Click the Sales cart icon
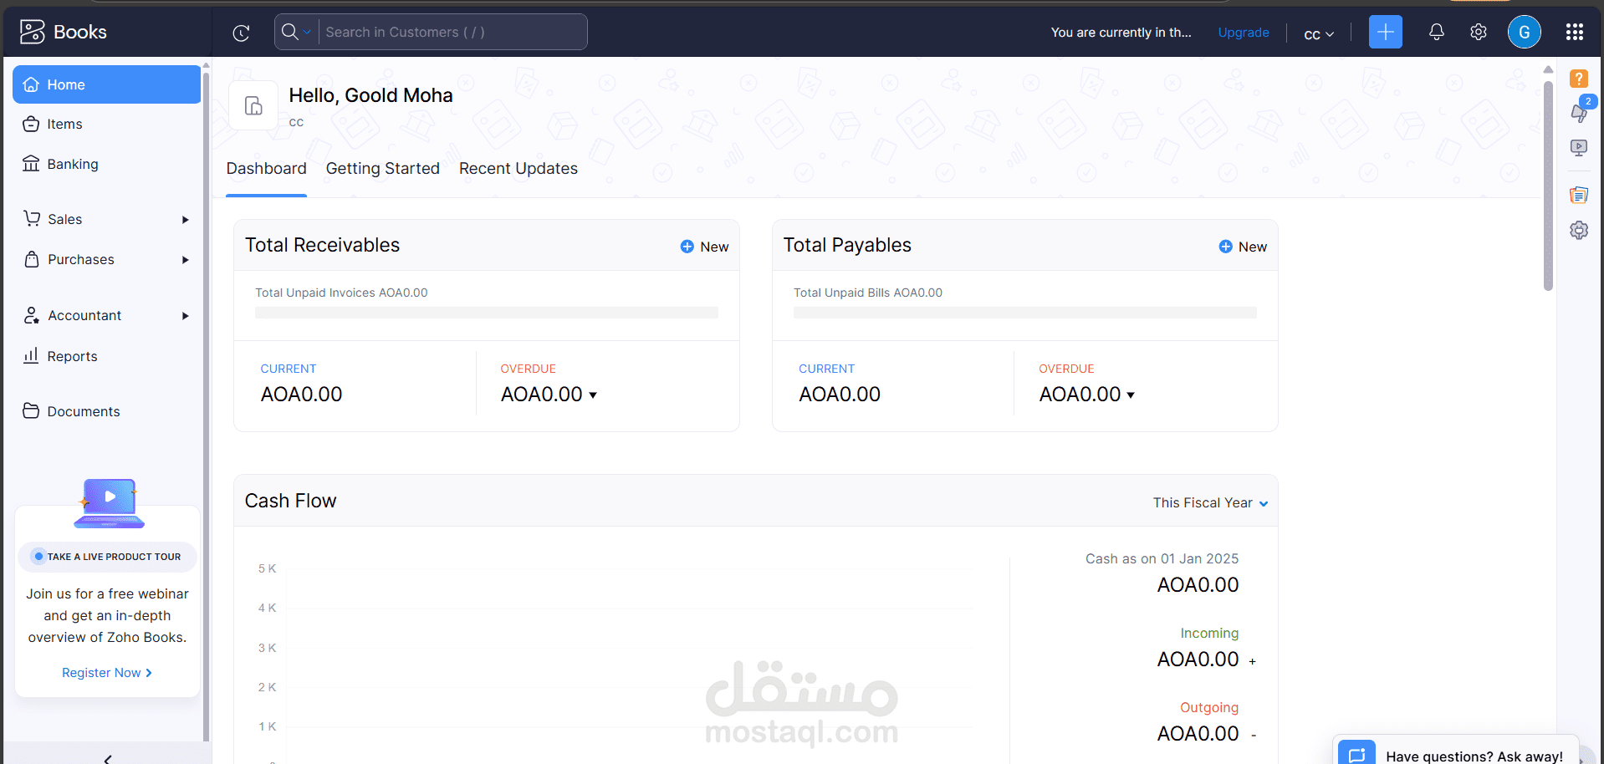 coord(32,218)
